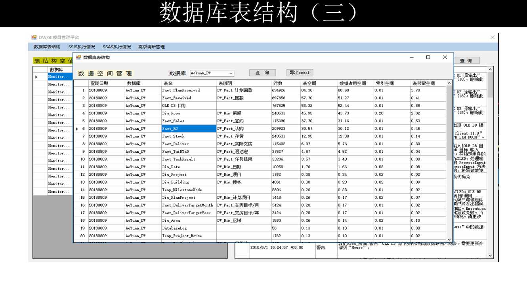
Task: Click the 表空间 column header
Action: (x=319, y=83)
